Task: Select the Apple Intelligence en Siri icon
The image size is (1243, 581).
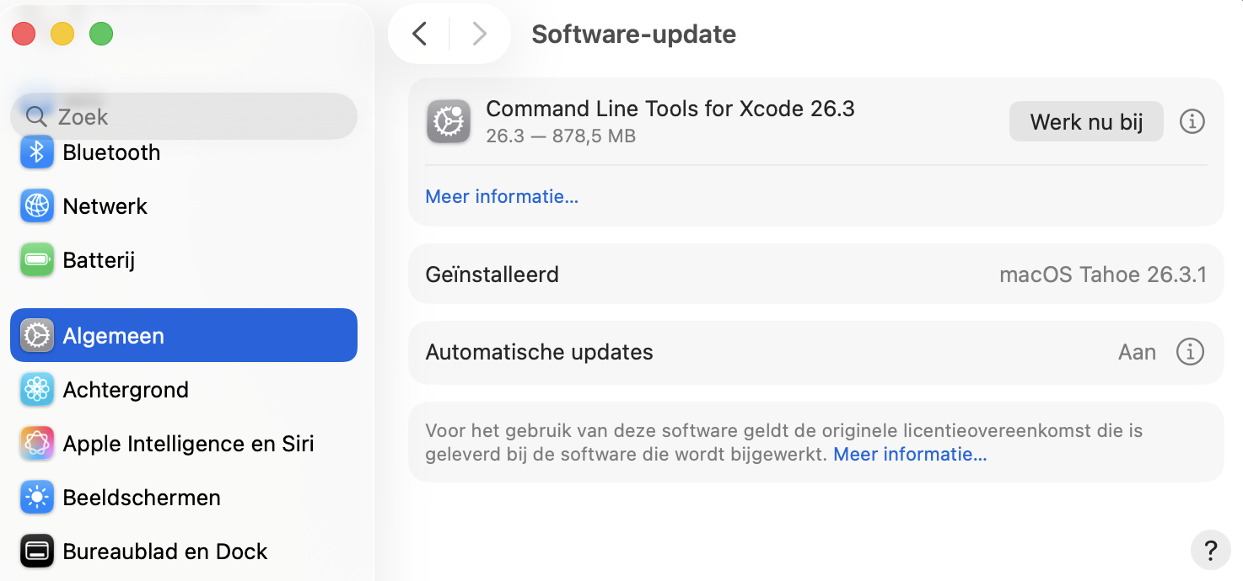Action: tap(37, 444)
